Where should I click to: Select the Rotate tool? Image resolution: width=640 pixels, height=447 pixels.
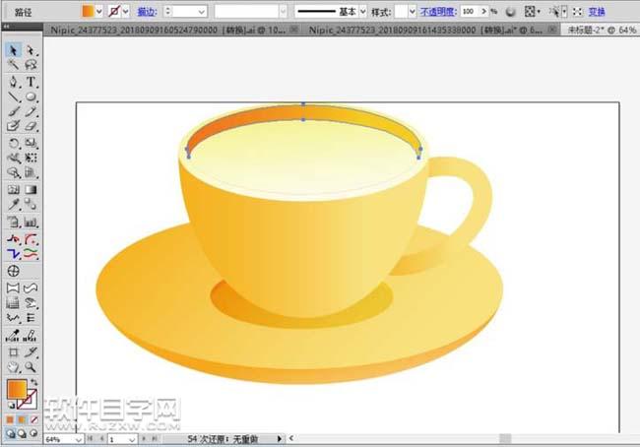pyautogui.click(x=14, y=142)
